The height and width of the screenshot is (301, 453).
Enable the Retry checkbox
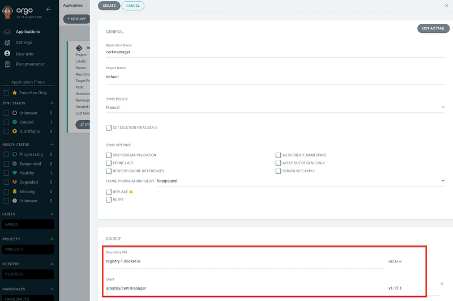click(109, 200)
